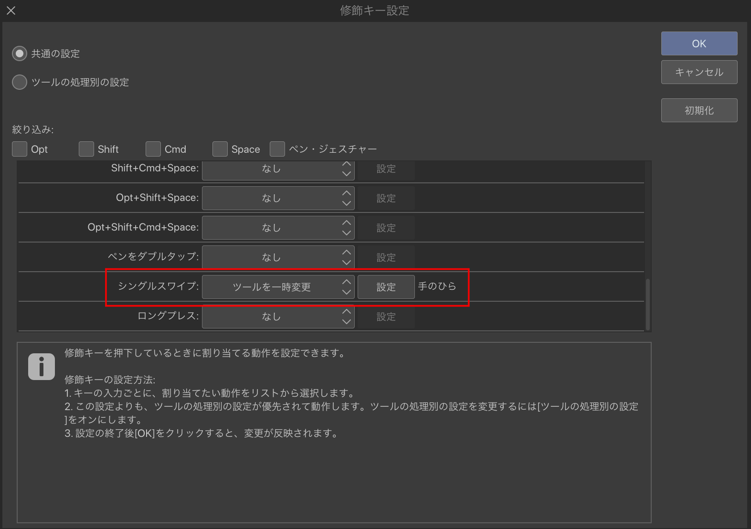Click the キャンセル button
Viewport: 751px width, 529px height.
[x=699, y=72]
